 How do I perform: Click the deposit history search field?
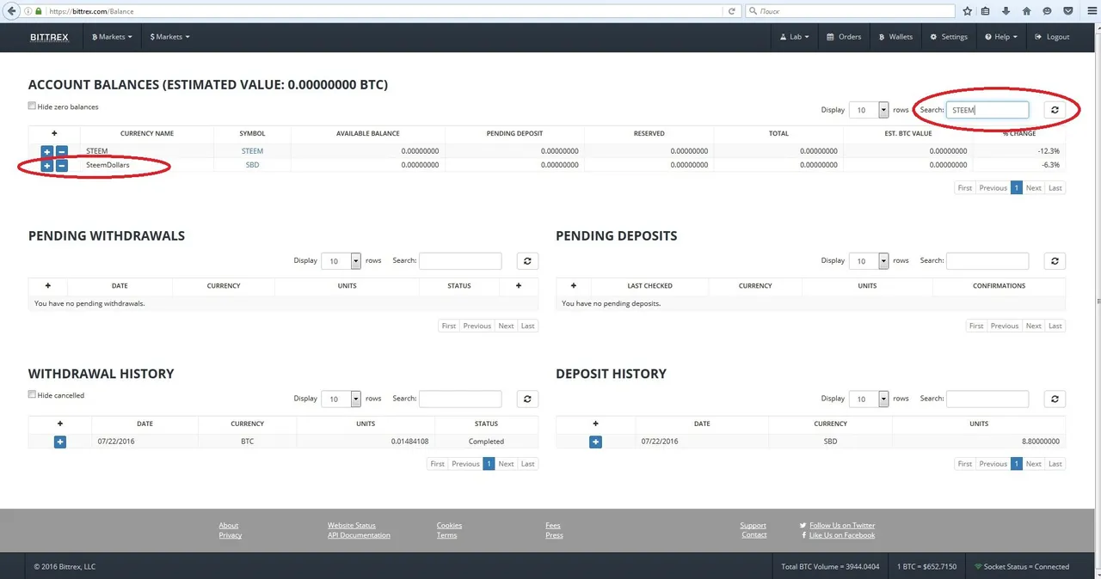tap(987, 399)
